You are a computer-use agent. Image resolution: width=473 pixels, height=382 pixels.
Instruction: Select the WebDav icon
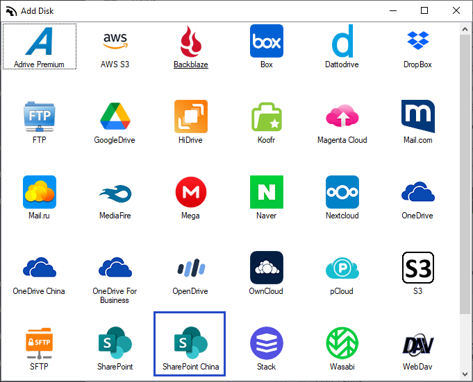click(x=418, y=344)
